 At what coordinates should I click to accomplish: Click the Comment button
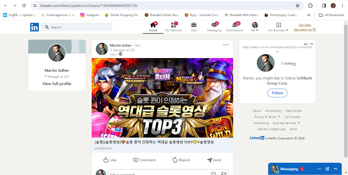[x=144, y=160]
